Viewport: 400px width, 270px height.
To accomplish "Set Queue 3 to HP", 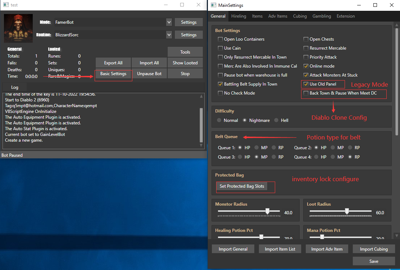I will 240,157.
